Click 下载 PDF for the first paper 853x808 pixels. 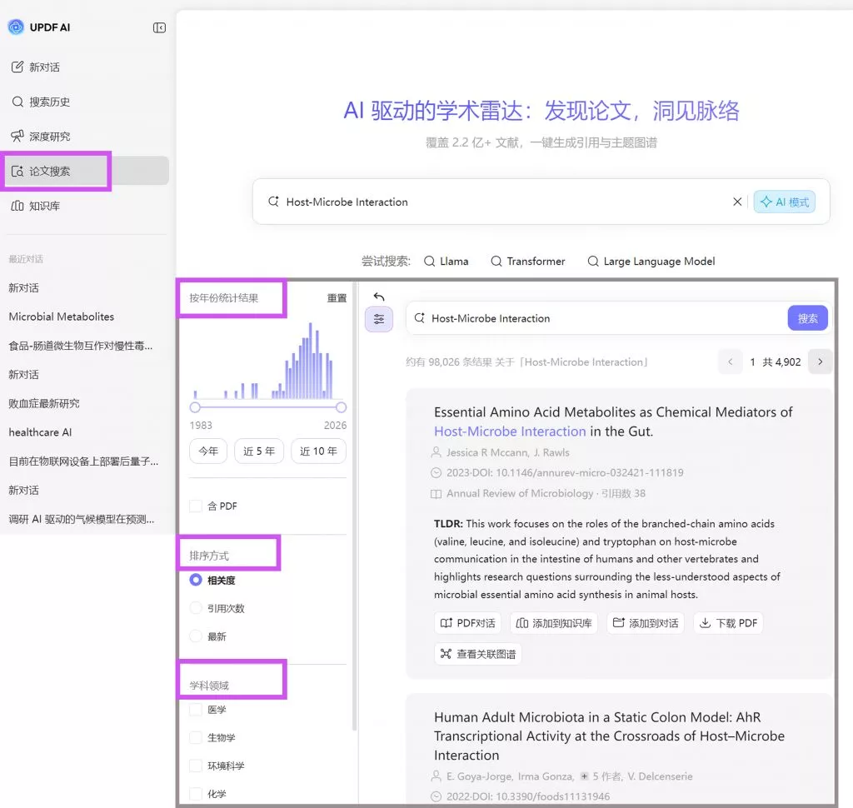point(728,623)
